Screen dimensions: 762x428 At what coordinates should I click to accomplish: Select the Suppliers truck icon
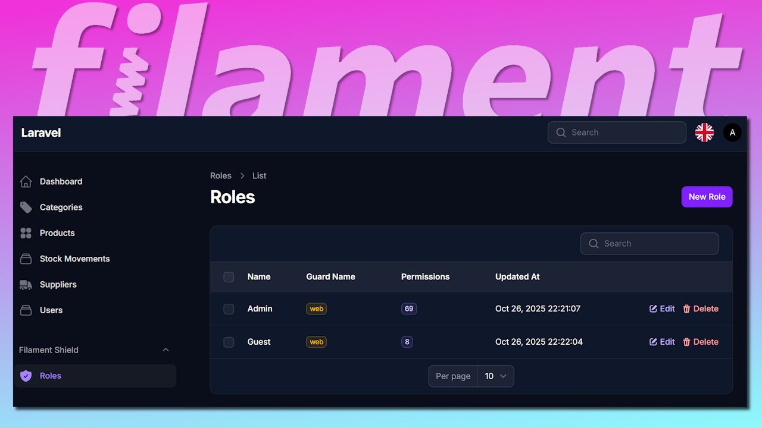tap(26, 284)
